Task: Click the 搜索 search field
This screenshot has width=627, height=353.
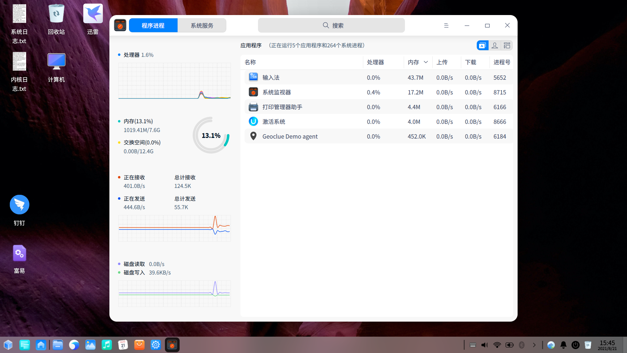Action: coord(331,25)
